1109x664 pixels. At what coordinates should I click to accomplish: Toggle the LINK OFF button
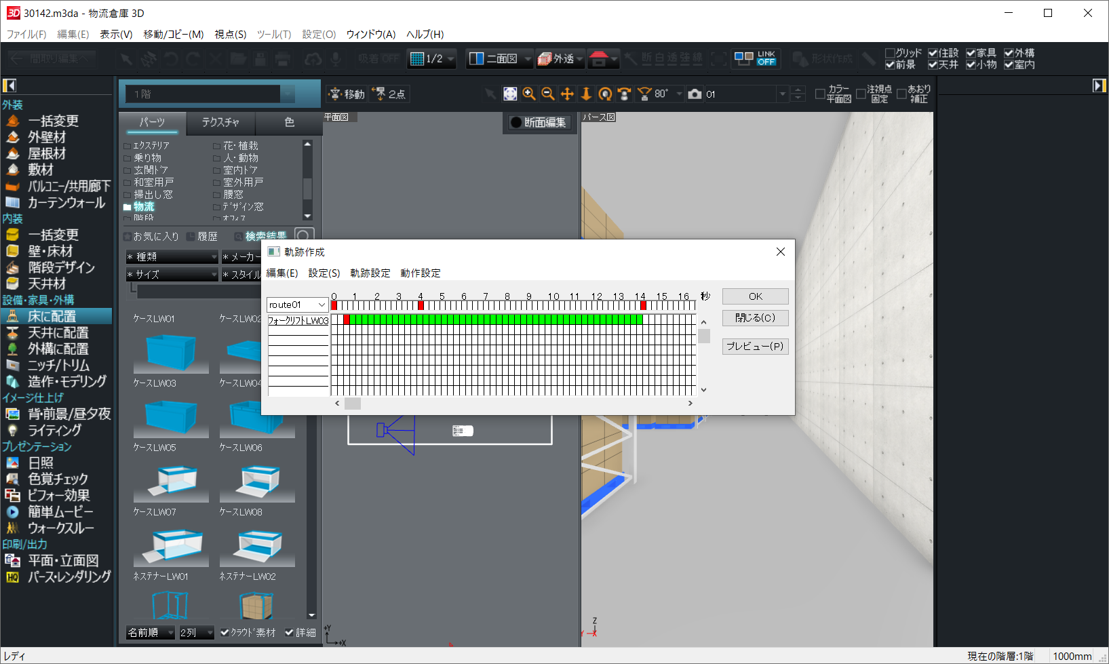[x=755, y=59]
